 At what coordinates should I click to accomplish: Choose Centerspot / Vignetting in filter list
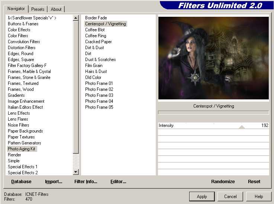[106, 24]
